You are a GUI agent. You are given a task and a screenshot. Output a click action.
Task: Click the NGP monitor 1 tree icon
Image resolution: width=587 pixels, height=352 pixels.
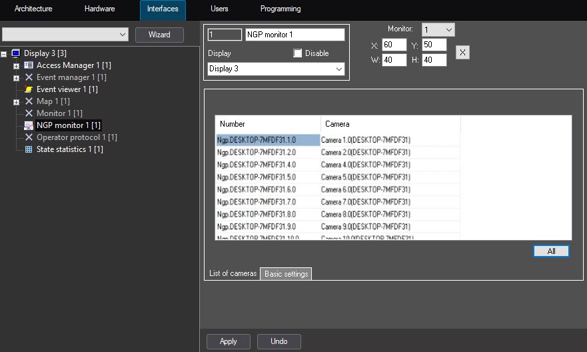[29, 125]
